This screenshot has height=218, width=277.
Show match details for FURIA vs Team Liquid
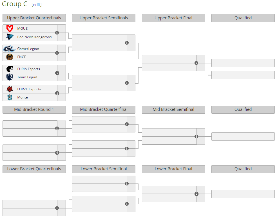click(57, 73)
